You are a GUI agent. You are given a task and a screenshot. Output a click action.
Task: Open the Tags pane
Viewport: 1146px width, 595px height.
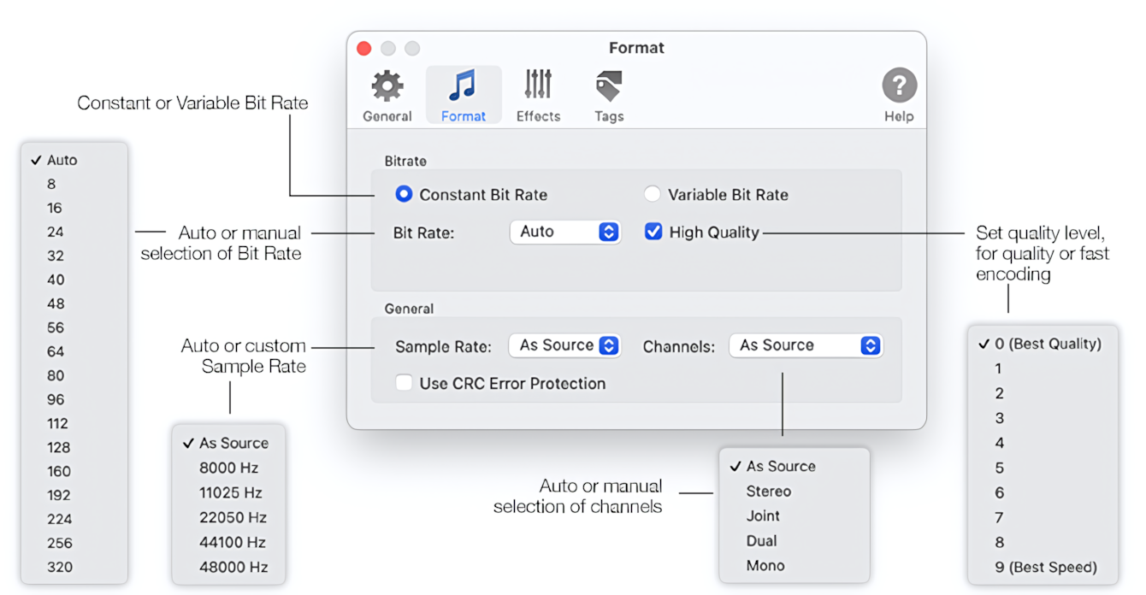[608, 94]
